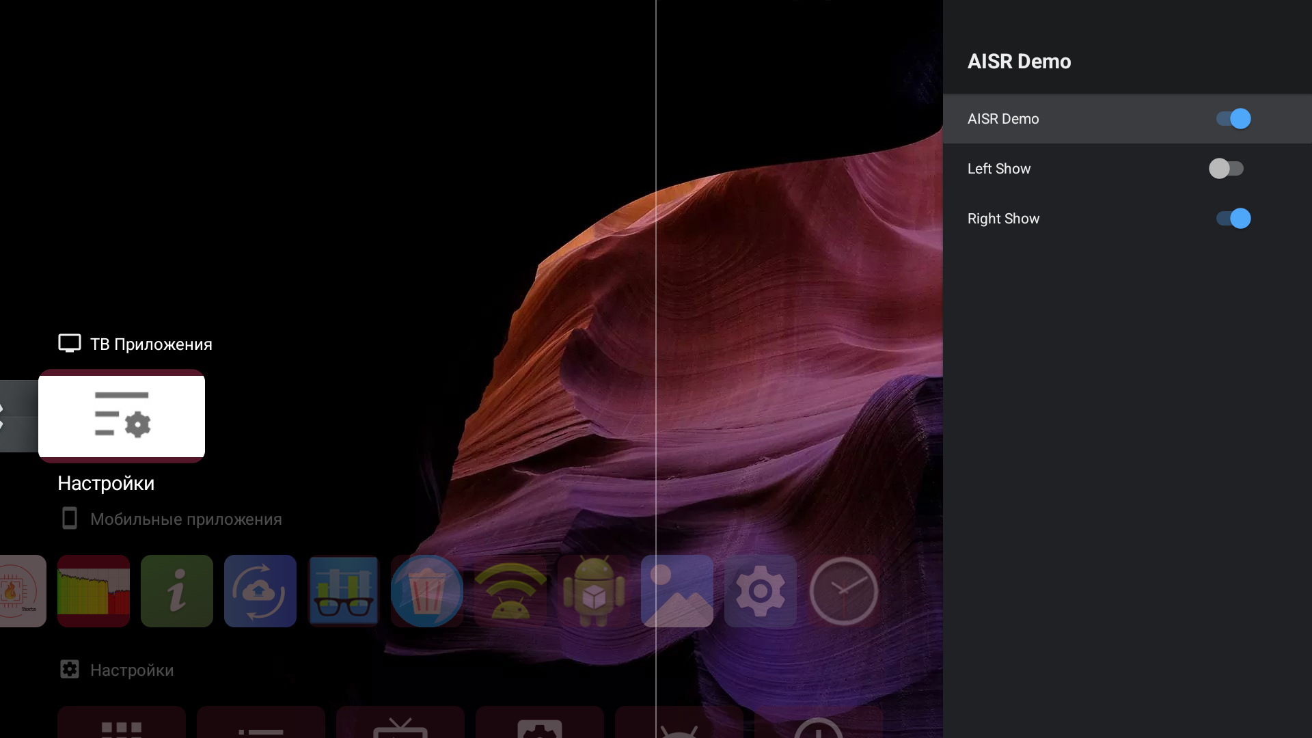This screenshot has width=1312, height=738.
Task: Open the bar chart with glasses app
Action: click(x=344, y=591)
